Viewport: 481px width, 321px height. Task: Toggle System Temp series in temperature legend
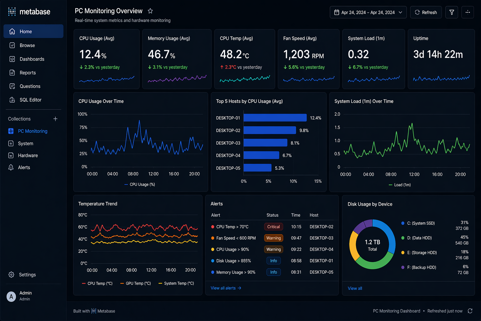176,283
